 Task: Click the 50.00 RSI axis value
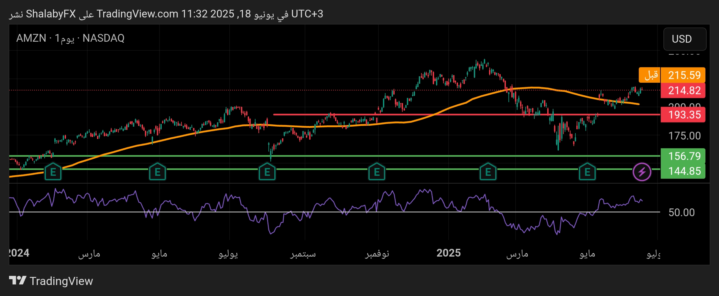click(x=681, y=212)
